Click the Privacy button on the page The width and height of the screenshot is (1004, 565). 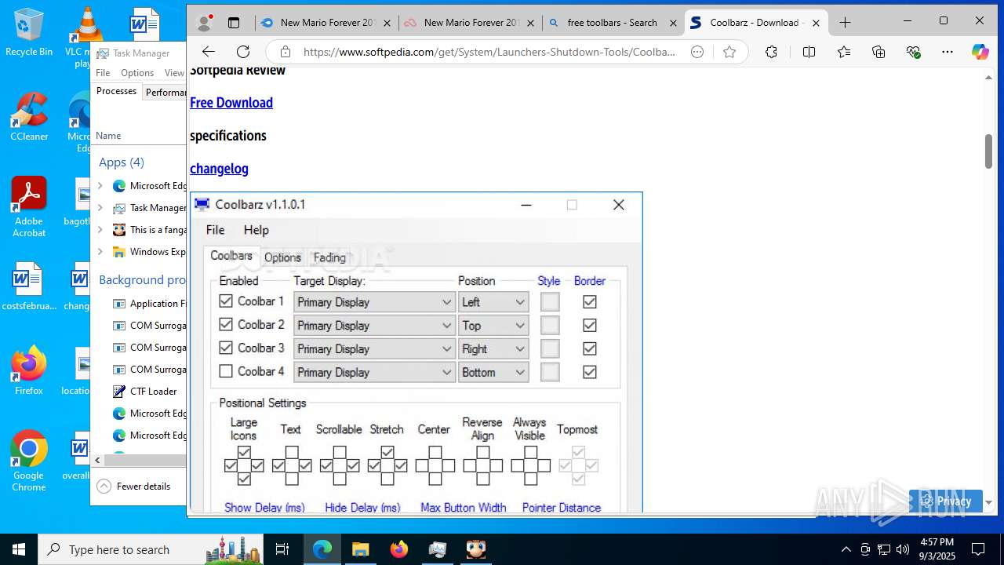pos(946,501)
